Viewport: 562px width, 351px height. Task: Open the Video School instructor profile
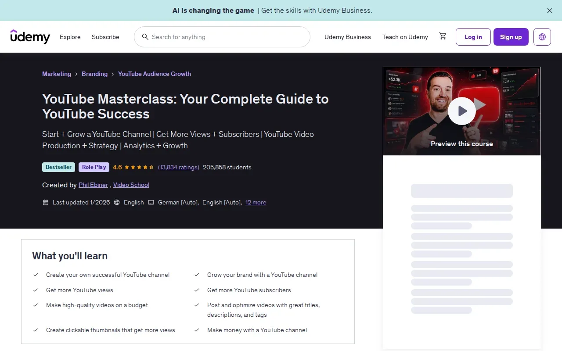pos(131,185)
